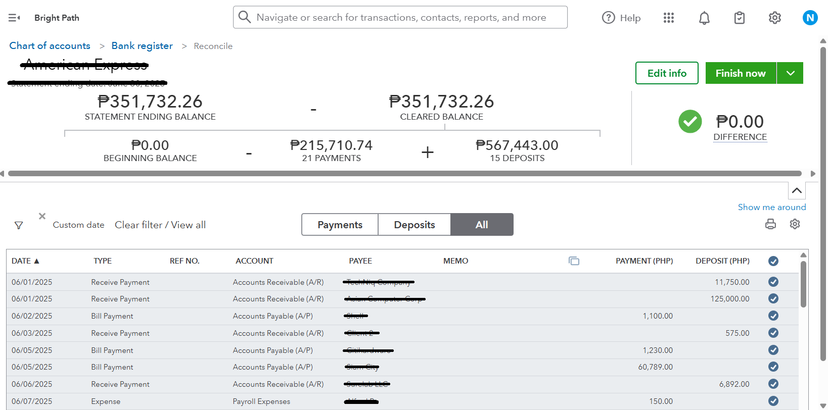Open the table settings gear

pos(795,224)
